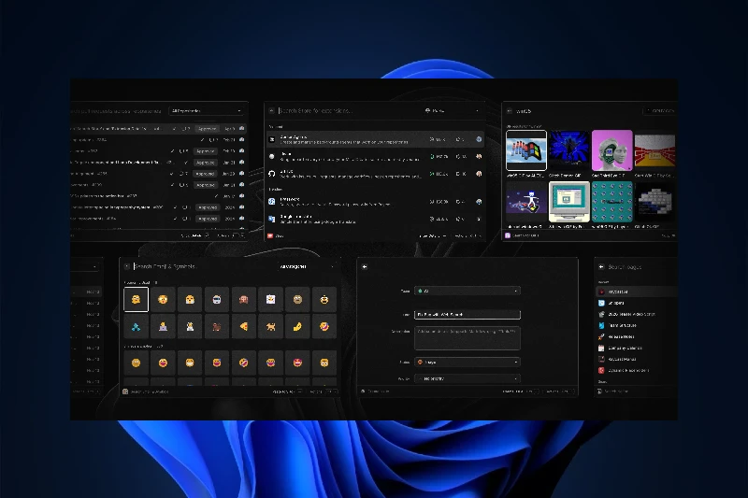Select the red brick maze GIF
The height and width of the screenshot is (498, 748).
655,150
